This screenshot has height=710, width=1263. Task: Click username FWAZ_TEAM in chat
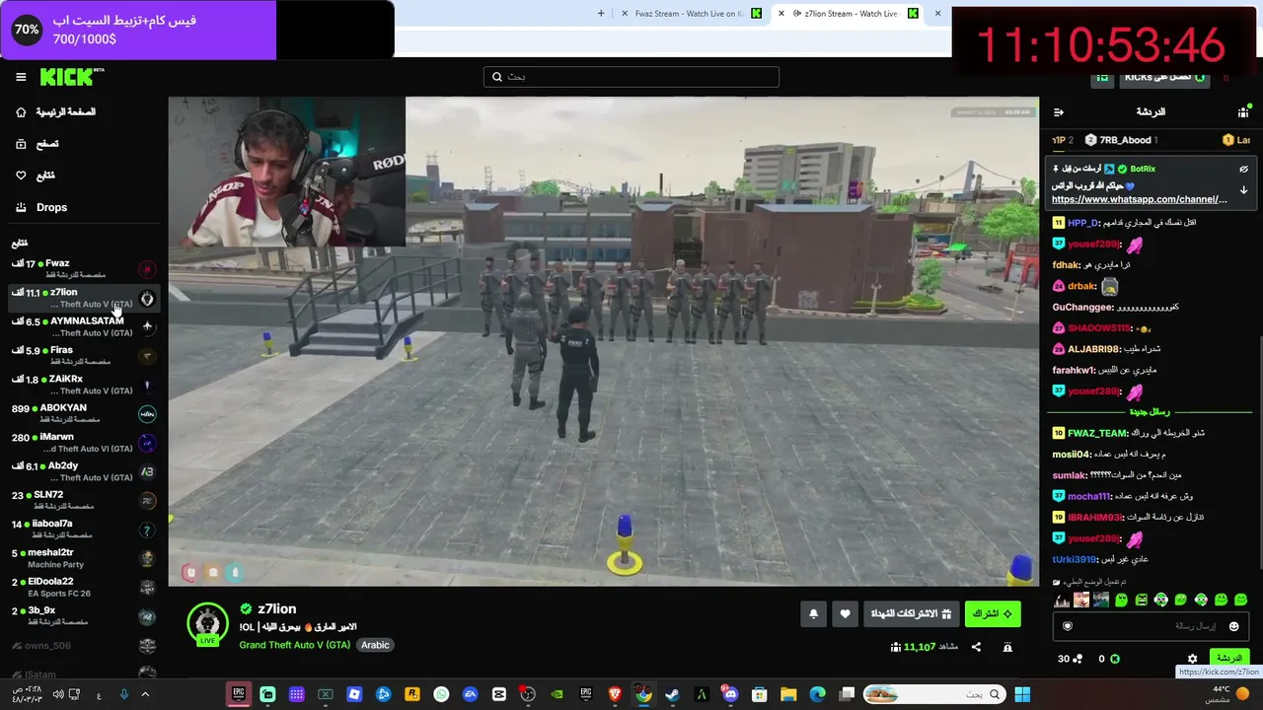[1097, 433]
